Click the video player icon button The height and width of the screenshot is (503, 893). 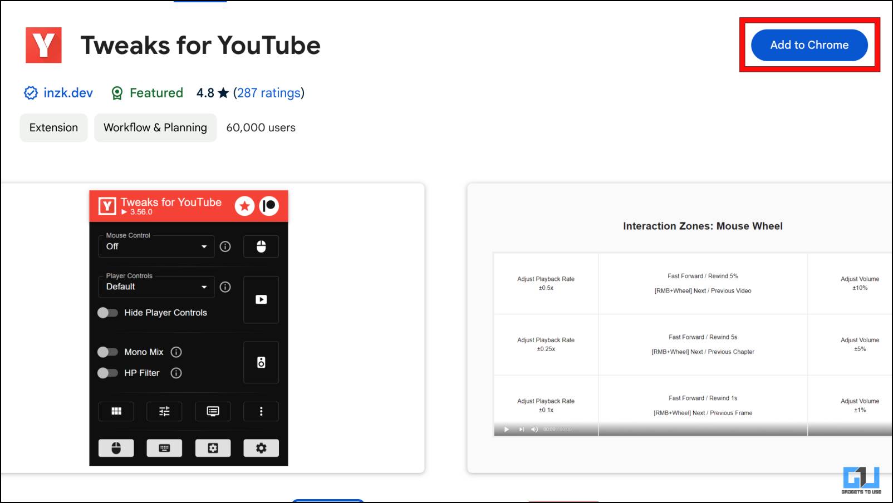coord(261,299)
